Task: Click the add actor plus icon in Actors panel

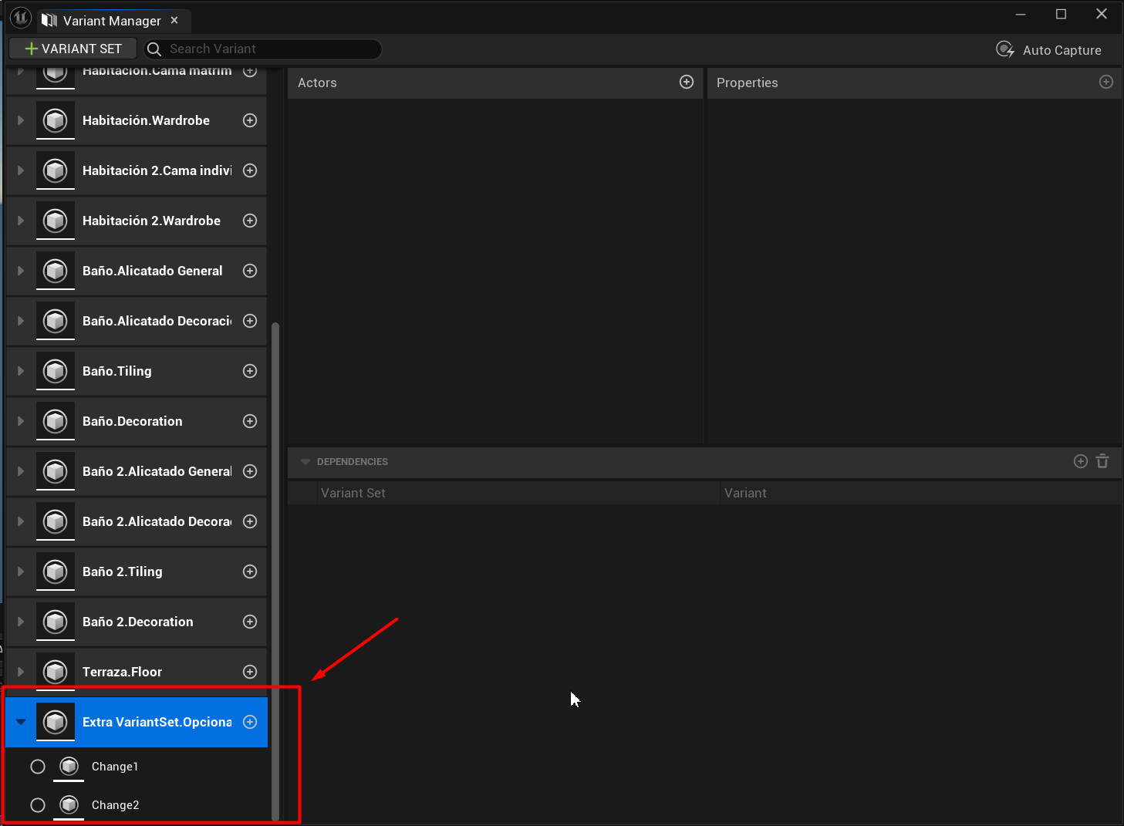Action: click(x=686, y=83)
